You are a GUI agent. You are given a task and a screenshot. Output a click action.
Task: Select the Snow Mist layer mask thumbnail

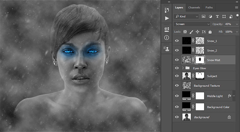[200, 60]
